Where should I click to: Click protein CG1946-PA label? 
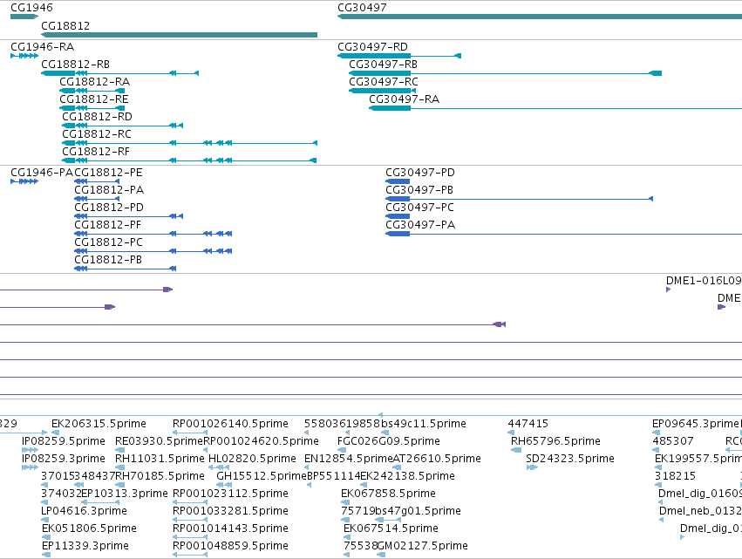click(42, 173)
